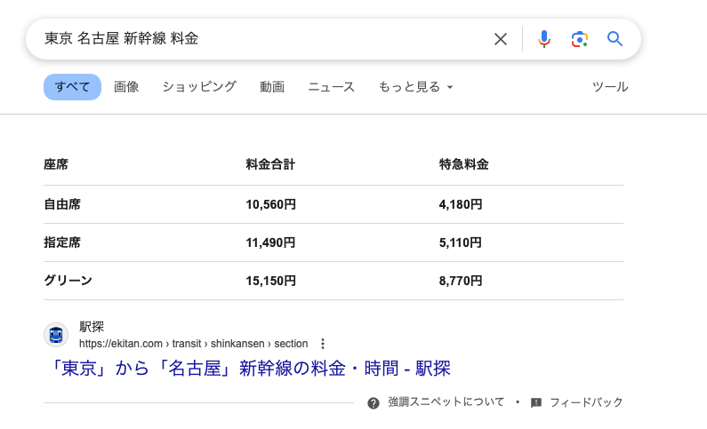Click the 11,490円 total fare cell
The width and height of the screenshot is (707, 429).
pyautogui.click(x=270, y=242)
